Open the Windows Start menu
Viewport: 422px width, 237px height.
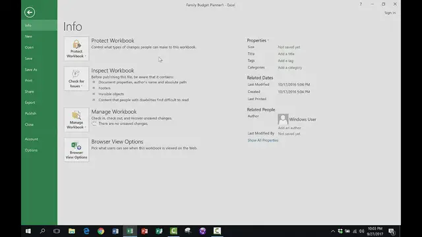click(28, 231)
